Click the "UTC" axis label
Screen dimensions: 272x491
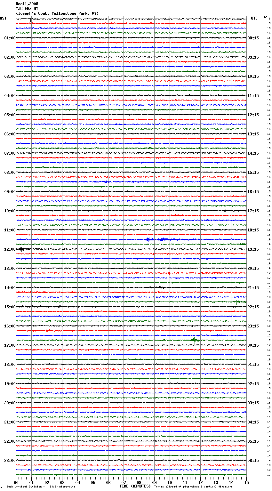pos(254,18)
